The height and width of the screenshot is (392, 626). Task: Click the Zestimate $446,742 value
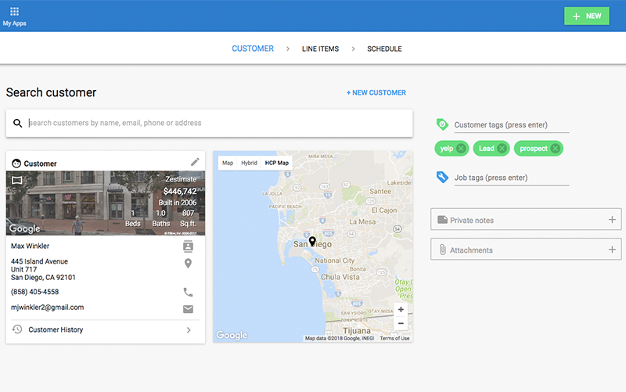180,192
